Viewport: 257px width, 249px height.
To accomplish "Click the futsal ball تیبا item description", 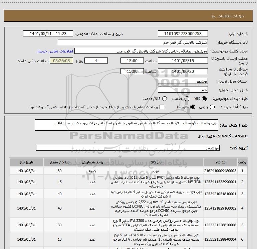I will pos(156,194).
